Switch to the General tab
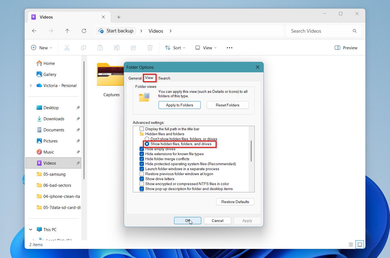390x258 pixels. (x=135, y=78)
